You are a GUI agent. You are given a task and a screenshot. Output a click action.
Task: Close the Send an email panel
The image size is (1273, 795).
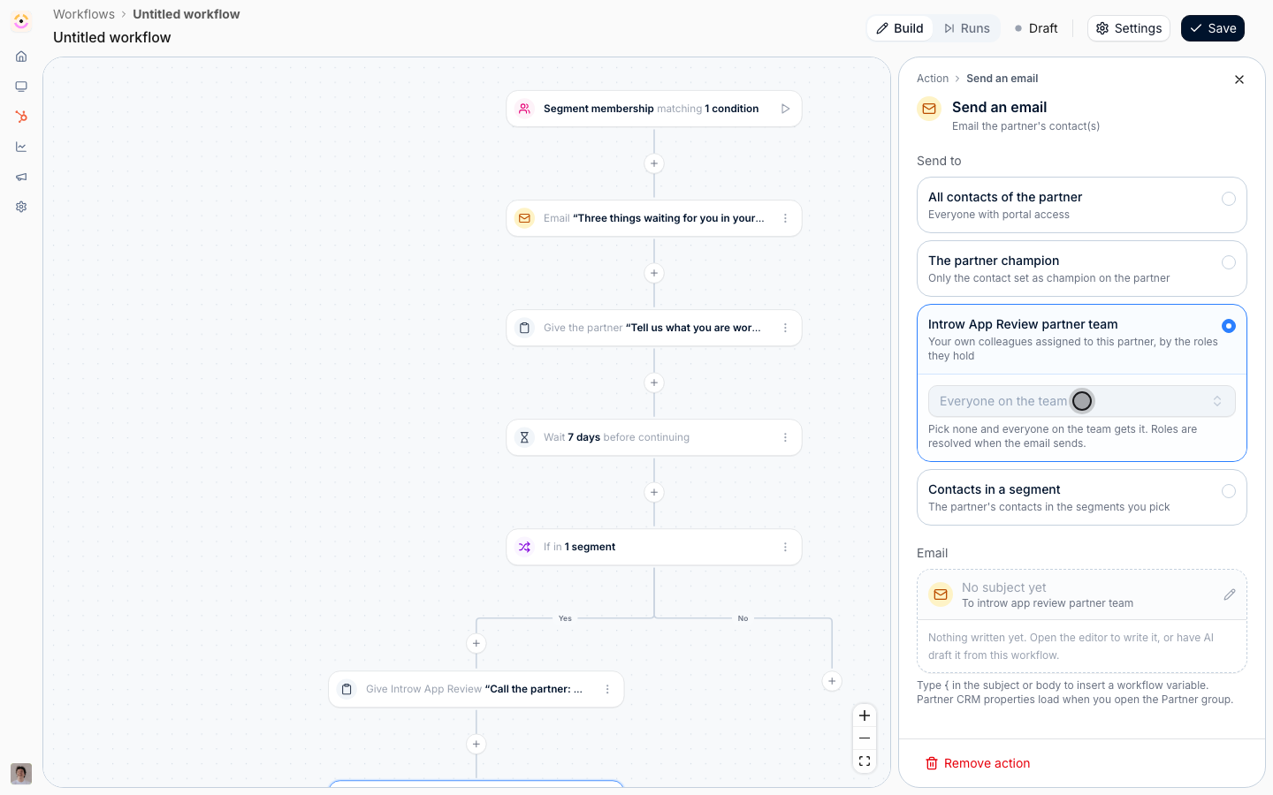(x=1239, y=79)
